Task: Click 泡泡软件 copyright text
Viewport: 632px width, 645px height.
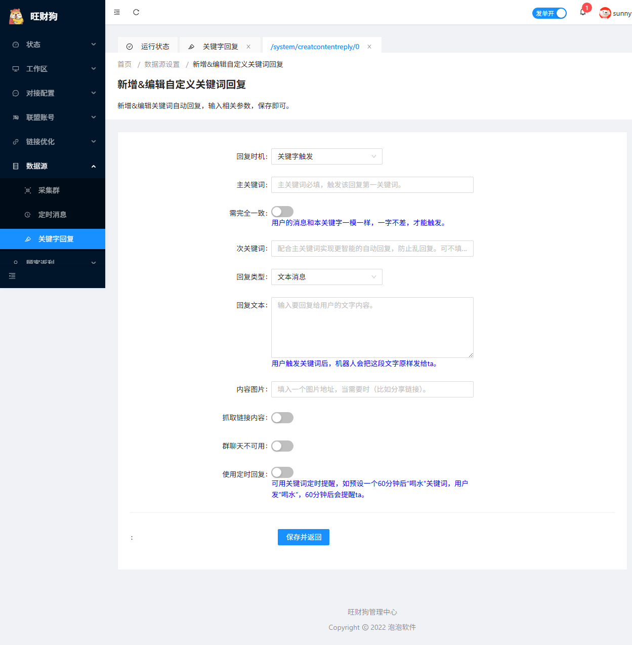Action: click(x=402, y=627)
